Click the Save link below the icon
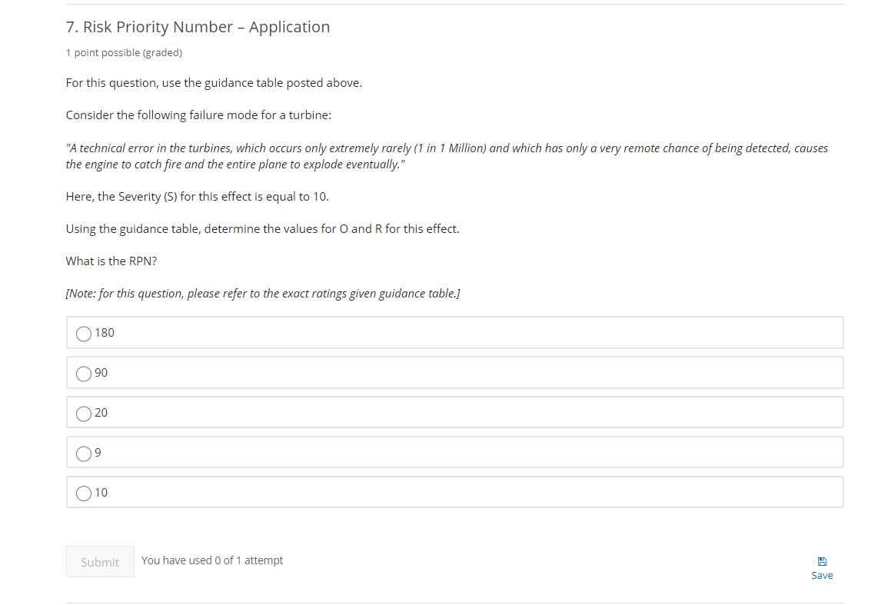The height and width of the screenshot is (605, 881). (822, 575)
